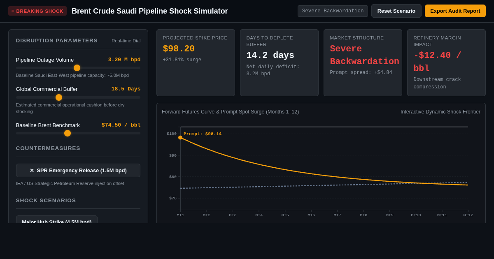Click the -$12.40 / bbl margin value
This screenshot has height=259, width=494.
point(437,62)
